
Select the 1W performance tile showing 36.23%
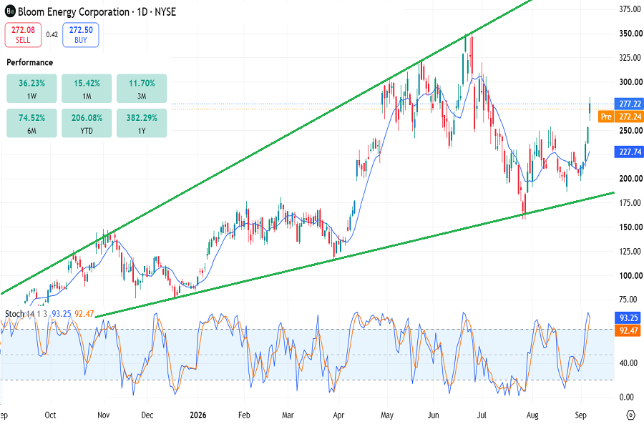(x=31, y=88)
